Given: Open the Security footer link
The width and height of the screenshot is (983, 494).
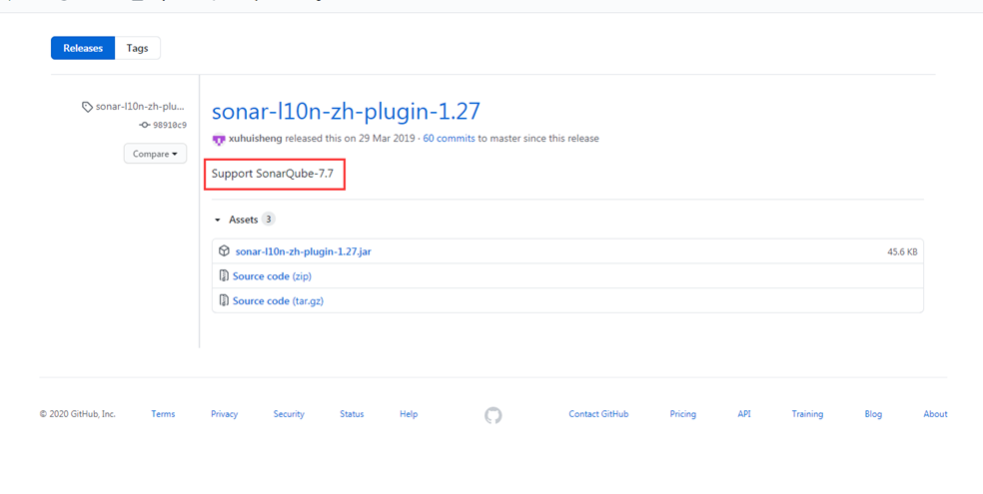Looking at the screenshot, I should click(x=289, y=414).
